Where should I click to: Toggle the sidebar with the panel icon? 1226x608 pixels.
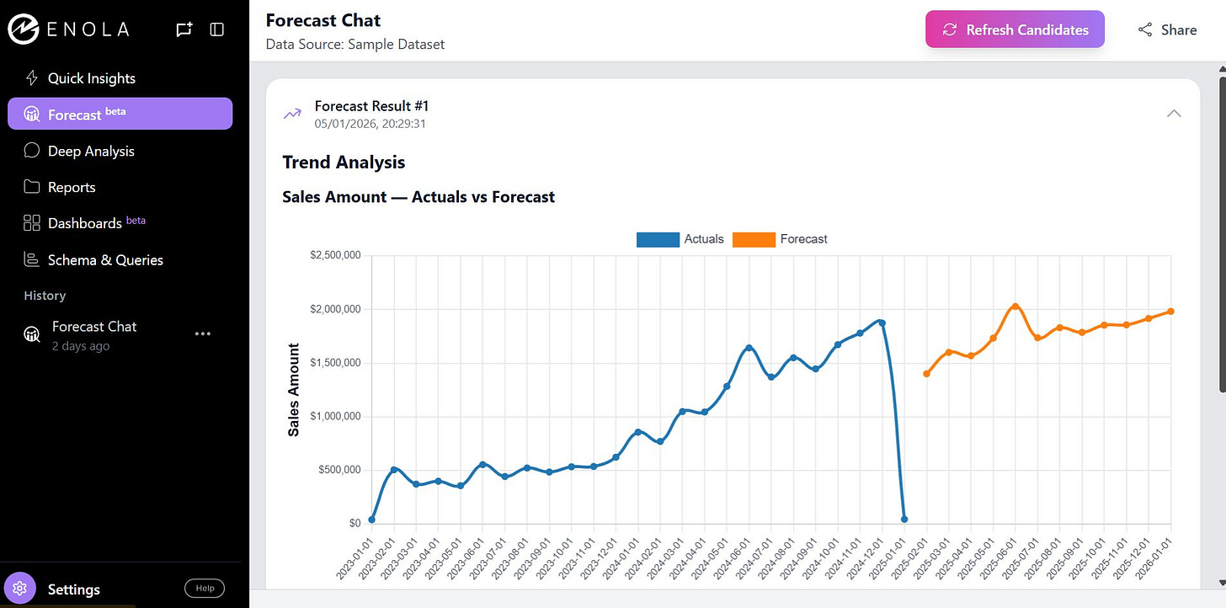pyautogui.click(x=216, y=29)
